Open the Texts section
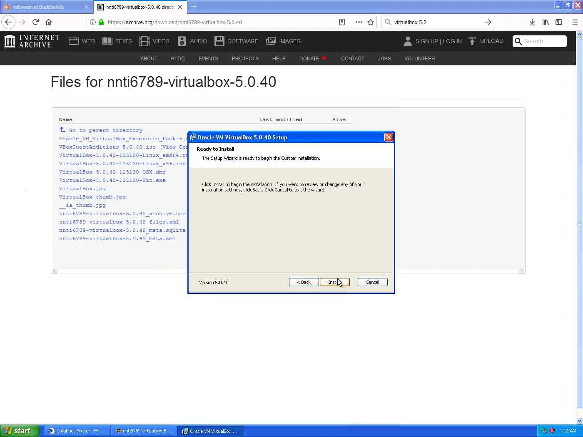The height and width of the screenshot is (437, 583). coord(117,41)
